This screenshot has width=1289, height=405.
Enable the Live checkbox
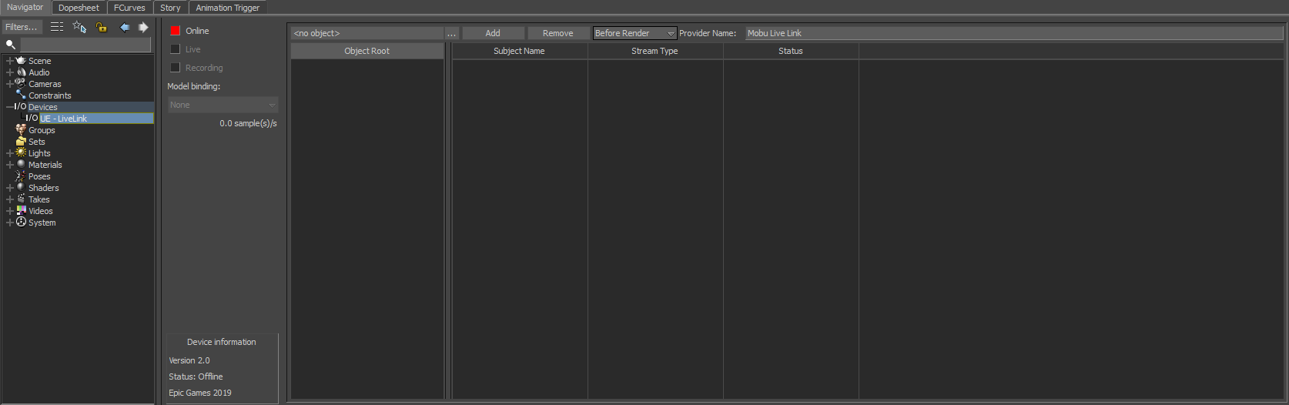pyautogui.click(x=175, y=49)
